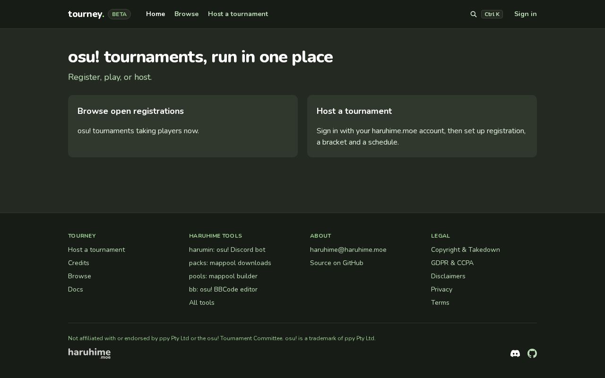Screen dimensions: 605x378
Task: Click the haruhime@haruhime.moe email link
Action: click(x=348, y=249)
